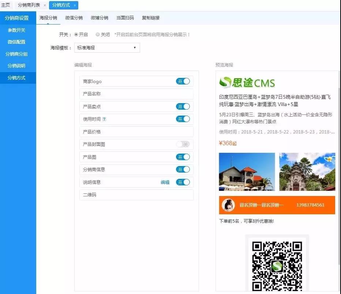Screen dimensions: 341x294
Task: Turn off the 商家logo toggle
Action: 183,81
